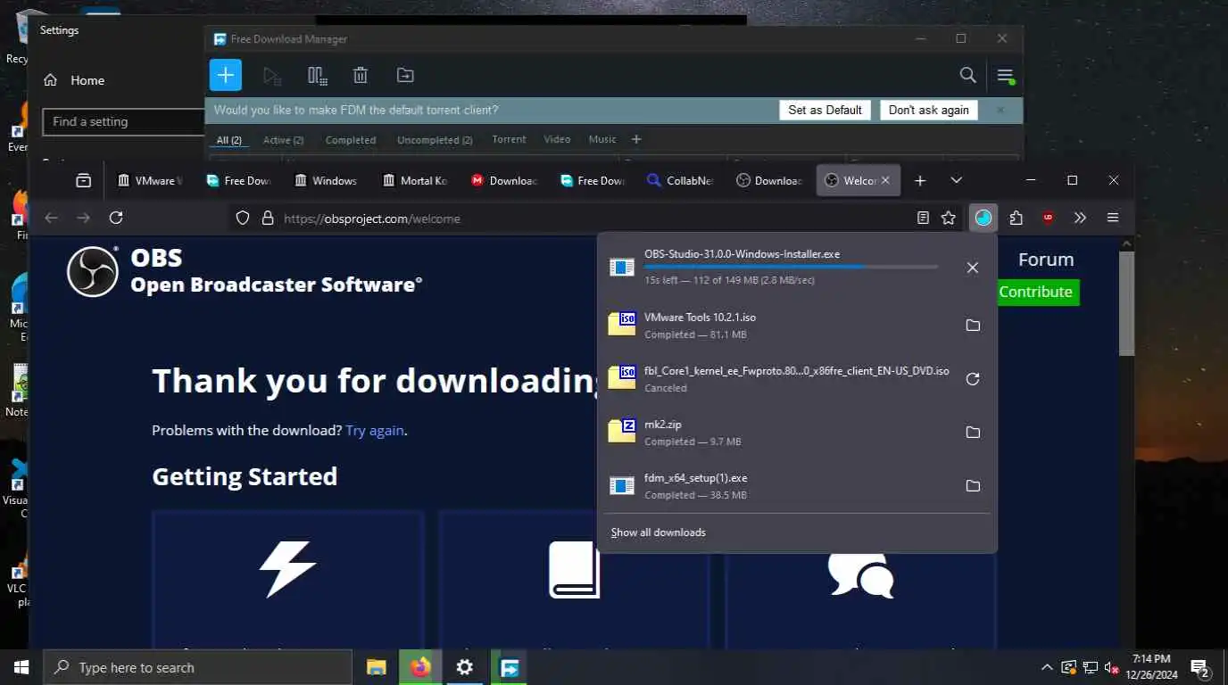Open the Music filter tab in FDM
The image size is (1228, 685).
[602, 139]
